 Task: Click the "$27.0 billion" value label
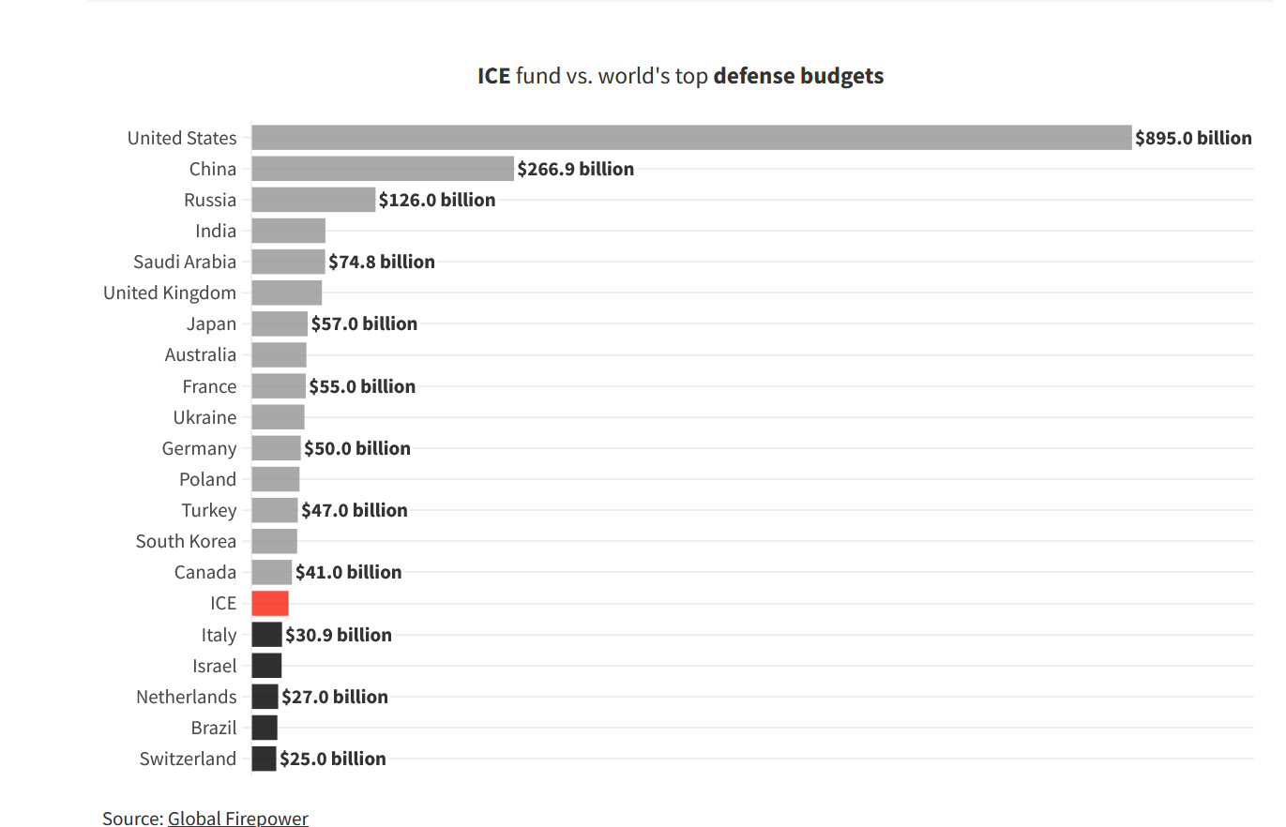(335, 697)
